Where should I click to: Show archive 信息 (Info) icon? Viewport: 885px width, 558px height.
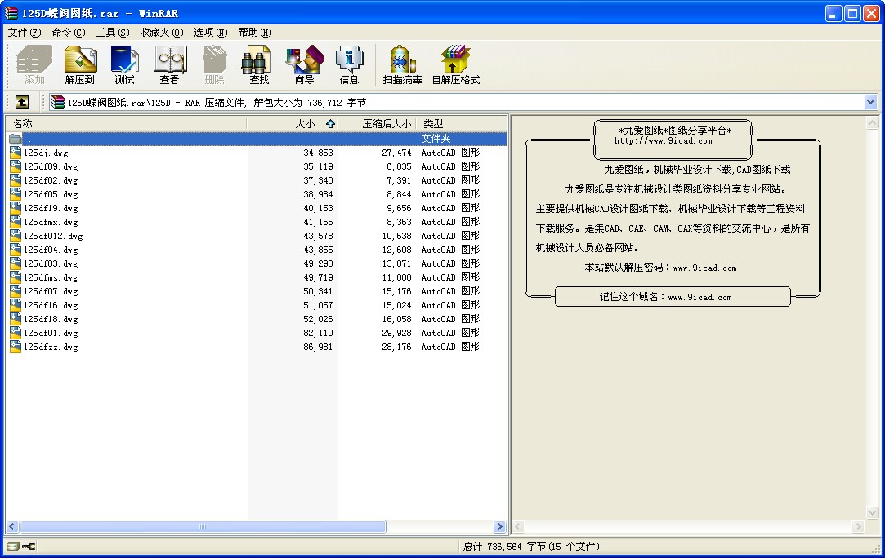[x=349, y=65]
